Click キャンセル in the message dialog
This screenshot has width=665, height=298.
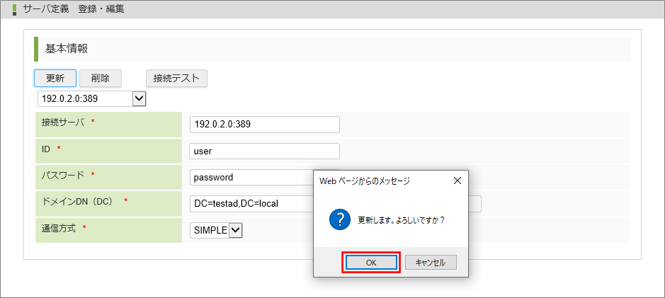tap(431, 262)
